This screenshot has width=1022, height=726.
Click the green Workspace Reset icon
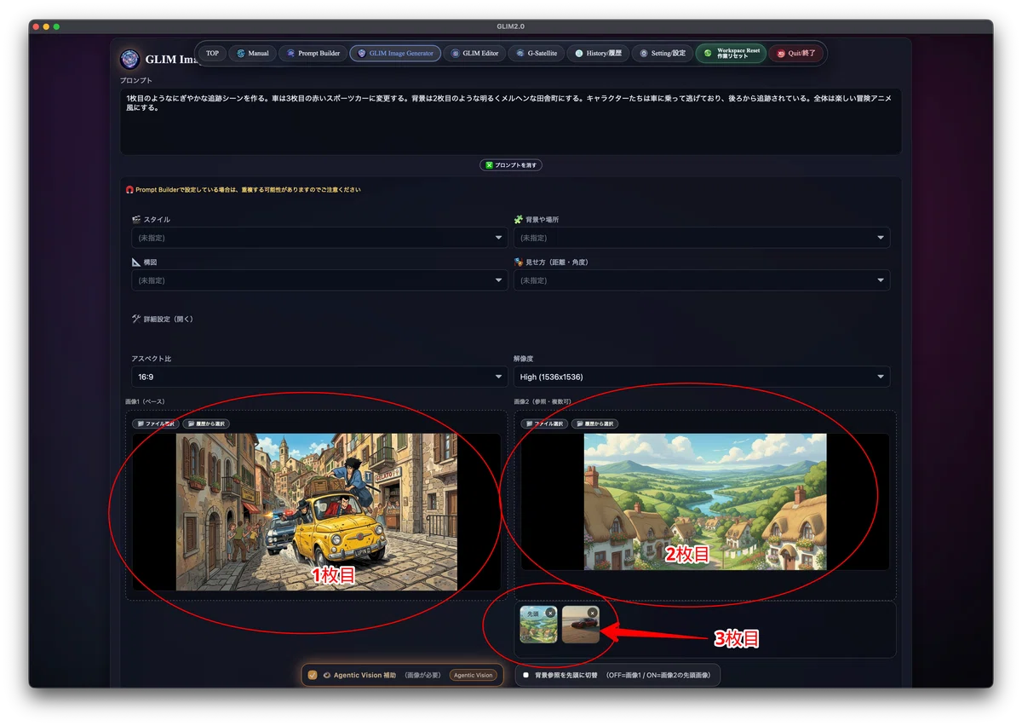(707, 53)
